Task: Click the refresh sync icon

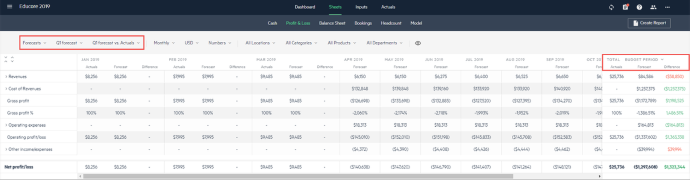Action: 611,7
